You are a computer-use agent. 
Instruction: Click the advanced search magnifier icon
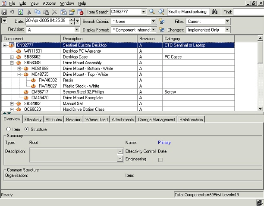tap(161, 12)
